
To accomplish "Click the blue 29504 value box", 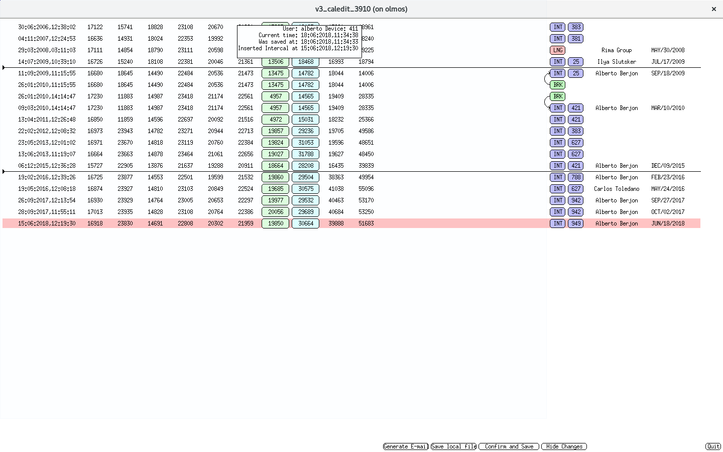I will click(x=305, y=177).
